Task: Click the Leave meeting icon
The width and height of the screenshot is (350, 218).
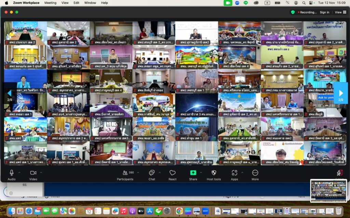Action: [x=339, y=173]
